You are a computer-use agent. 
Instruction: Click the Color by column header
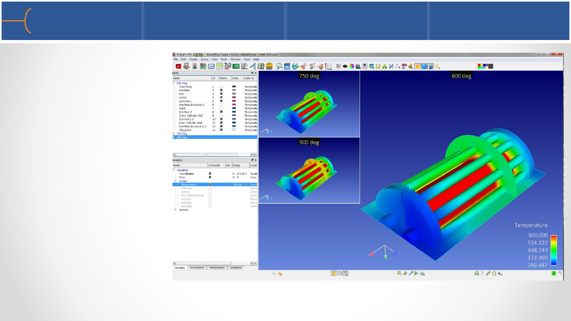click(x=250, y=78)
